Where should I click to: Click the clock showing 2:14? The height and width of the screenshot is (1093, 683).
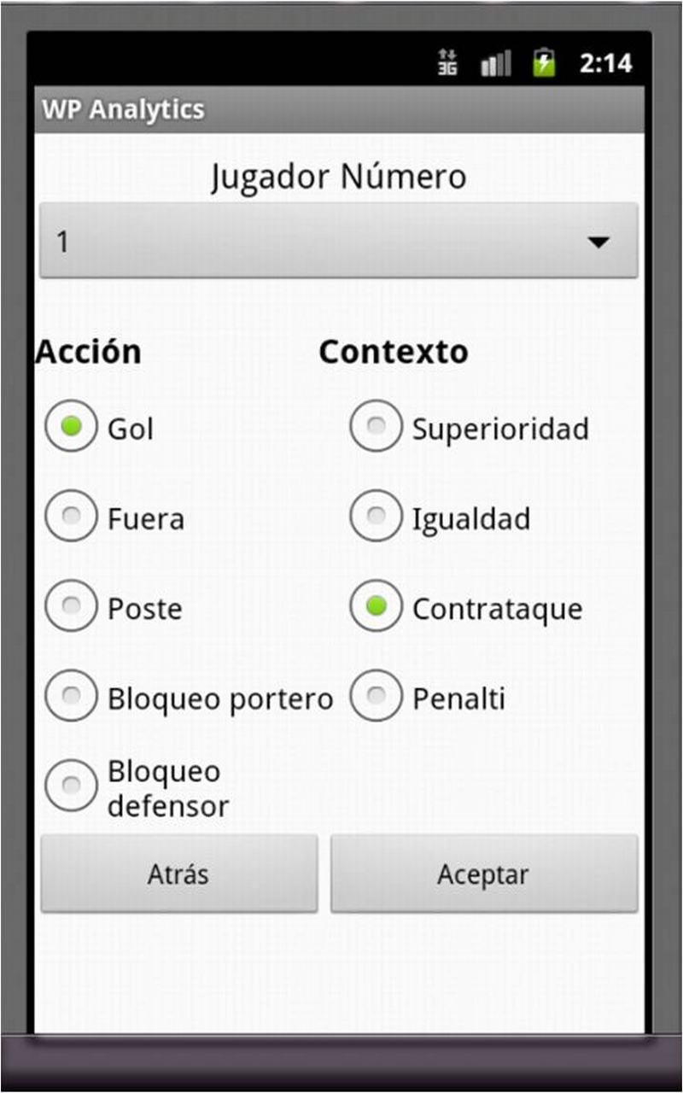click(x=605, y=63)
